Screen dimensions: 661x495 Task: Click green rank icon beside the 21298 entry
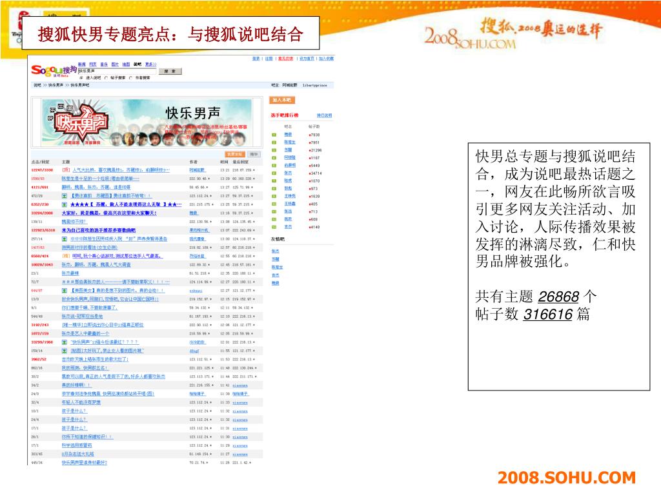[274, 150]
